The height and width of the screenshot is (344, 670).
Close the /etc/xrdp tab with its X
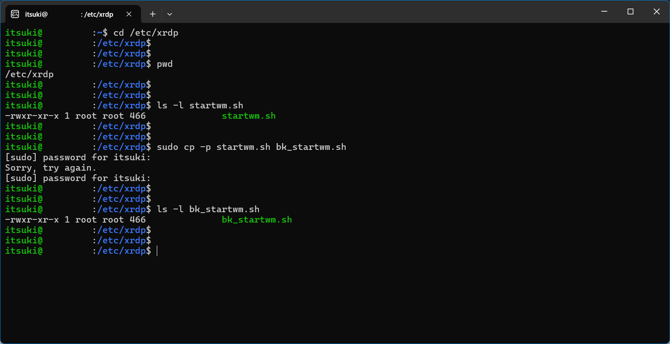pos(129,14)
